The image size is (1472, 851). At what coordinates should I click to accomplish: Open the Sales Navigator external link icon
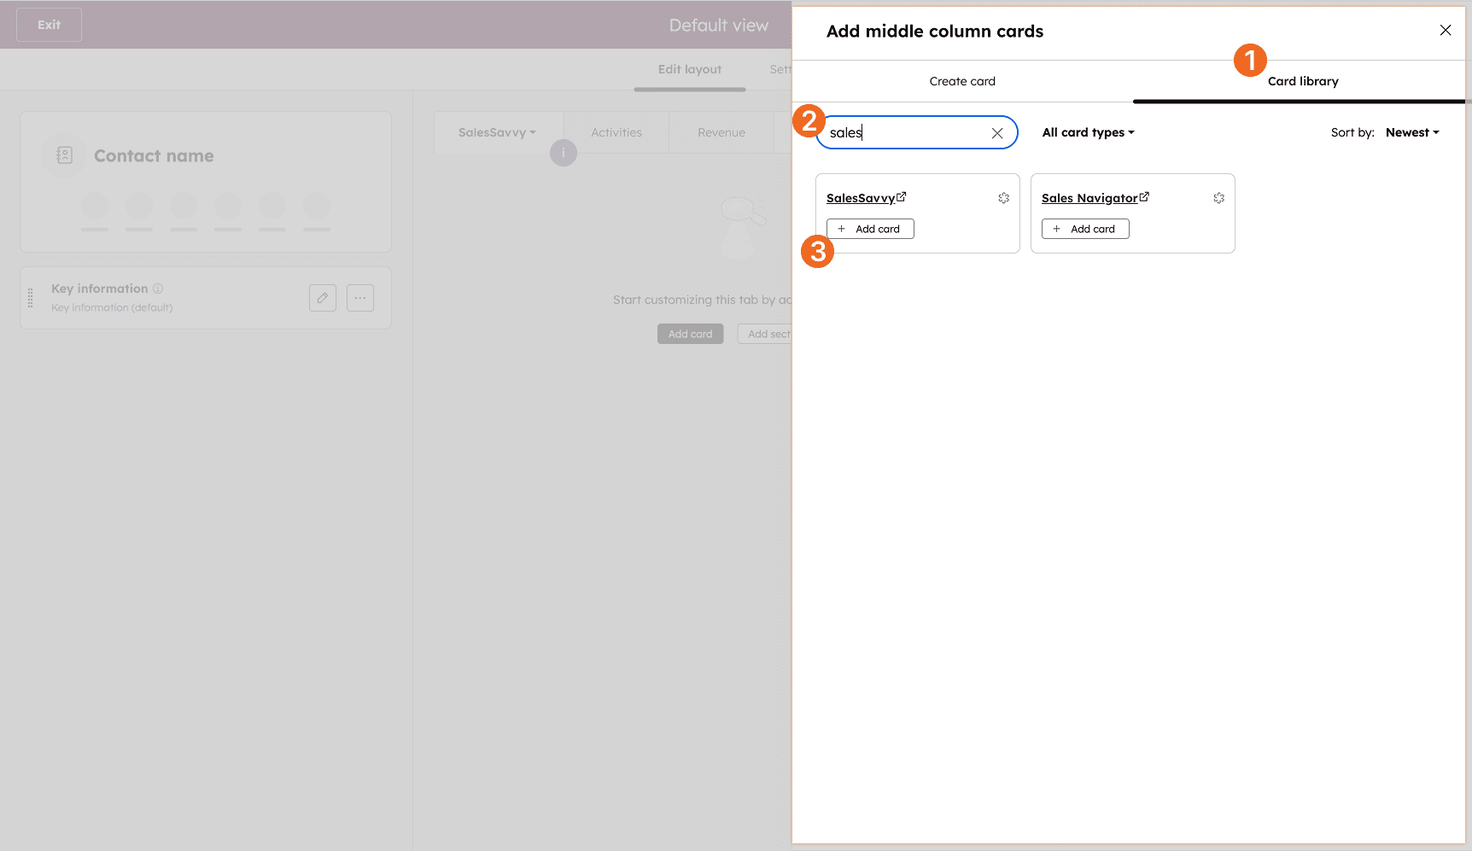(x=1144, y=197)
